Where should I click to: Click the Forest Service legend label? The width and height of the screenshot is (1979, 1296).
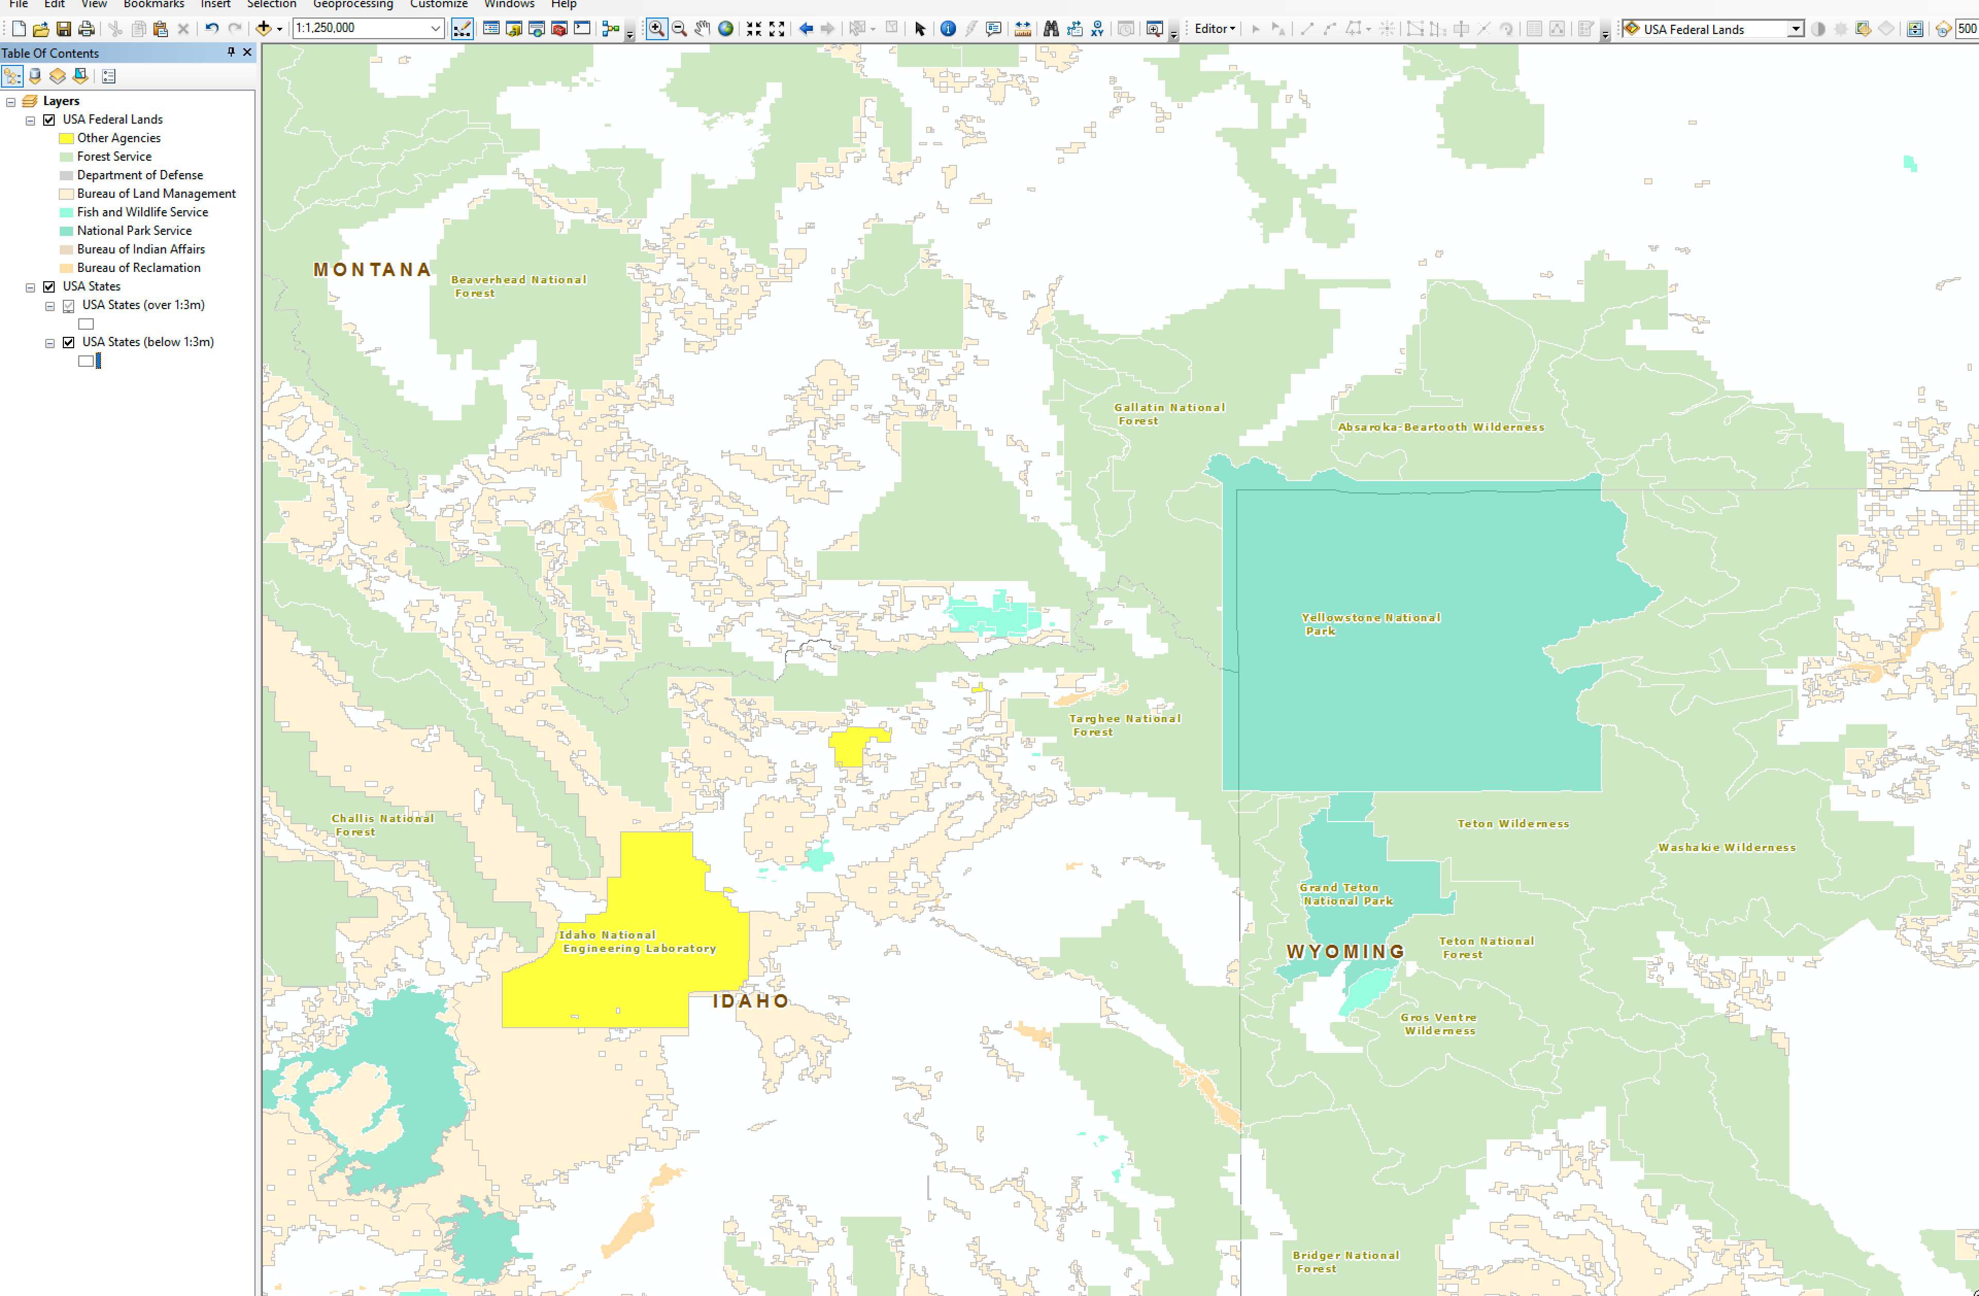click(x=114, y=156)
